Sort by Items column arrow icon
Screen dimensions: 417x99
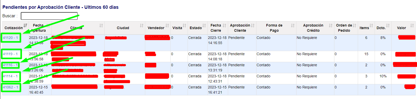coord(371,25)
